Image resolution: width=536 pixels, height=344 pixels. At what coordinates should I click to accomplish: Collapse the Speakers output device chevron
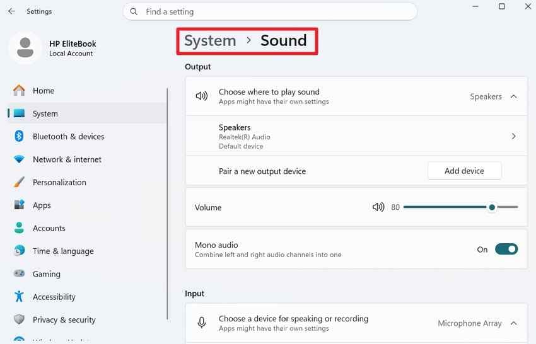(513, 96)
